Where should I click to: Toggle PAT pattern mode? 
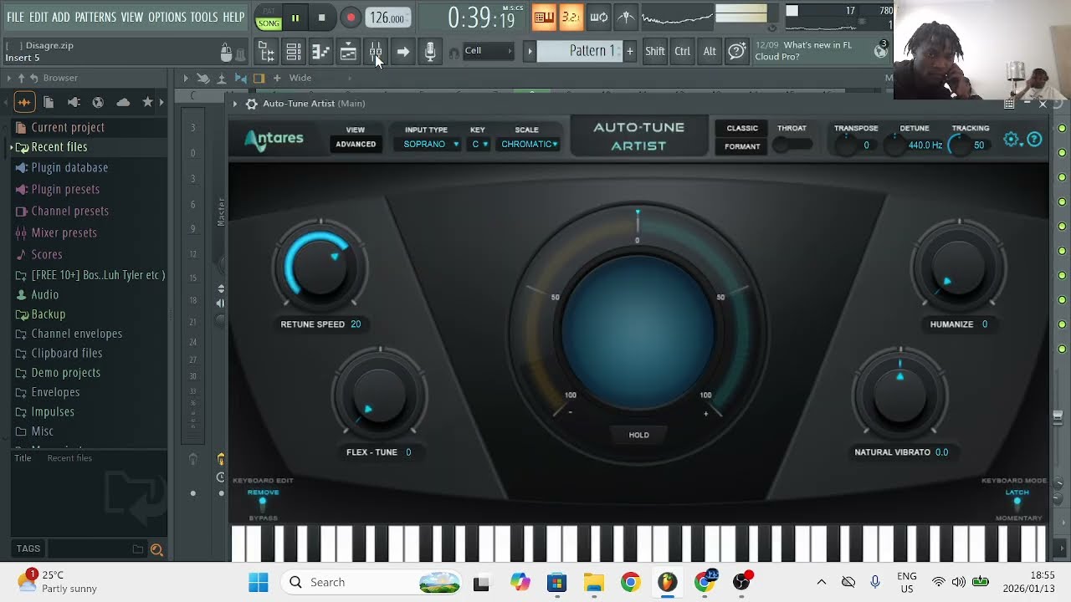coord(269,13)
